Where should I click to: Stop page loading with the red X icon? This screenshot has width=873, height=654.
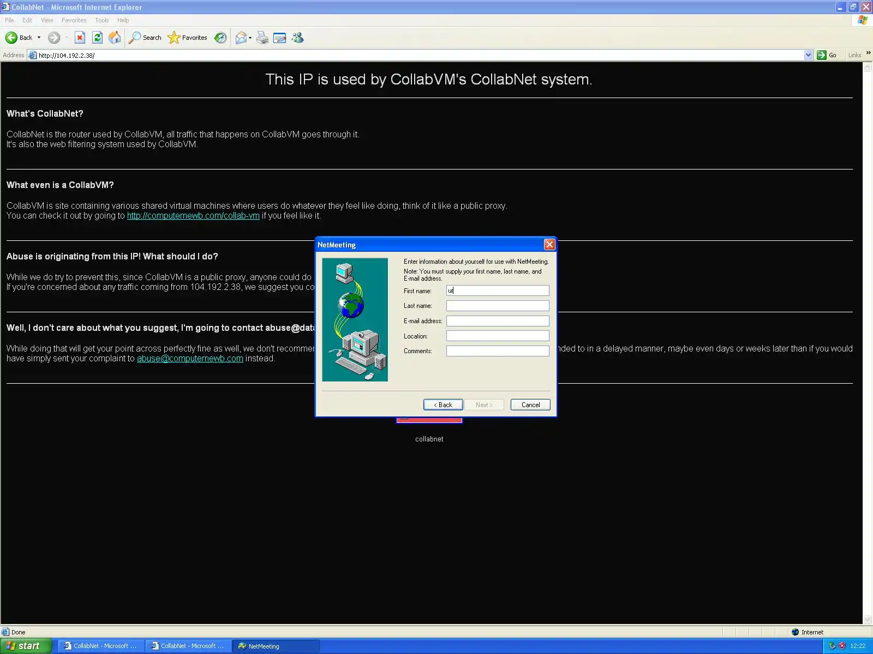pyautogui.click(x=80, y=38)
